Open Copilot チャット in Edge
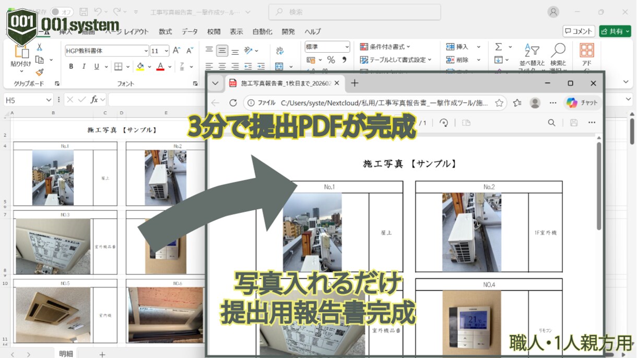637x358 pixels. pyautogui.click(x=582, y=103)
